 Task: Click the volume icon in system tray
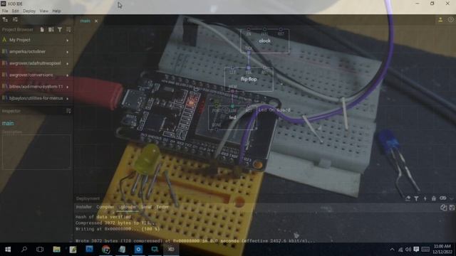tap(408, 250)
